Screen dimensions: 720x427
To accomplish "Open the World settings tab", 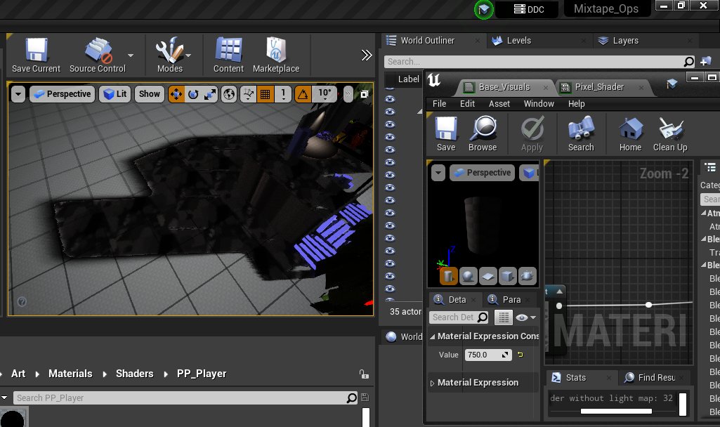I will point(405,336).
